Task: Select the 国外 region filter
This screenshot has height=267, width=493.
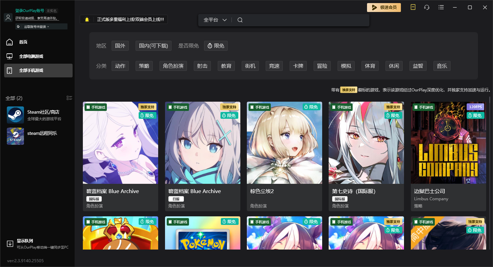Action: pos(120,46)
